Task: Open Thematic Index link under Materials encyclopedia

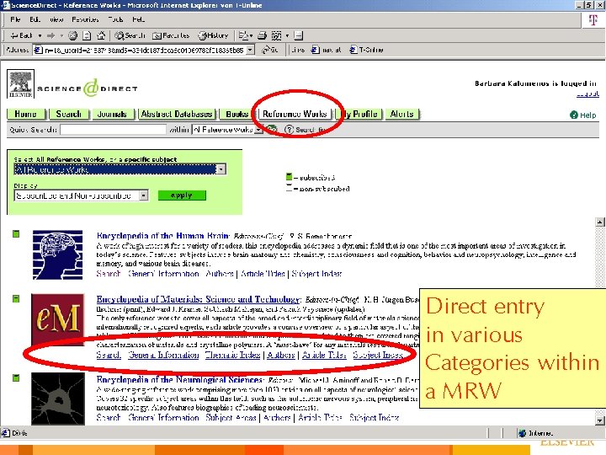Action: coord(232,355)
